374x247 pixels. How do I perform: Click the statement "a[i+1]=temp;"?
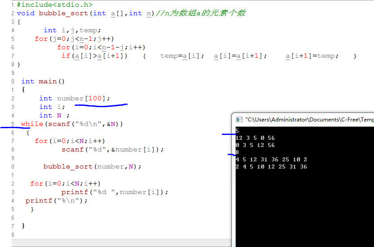pos(312,56)
